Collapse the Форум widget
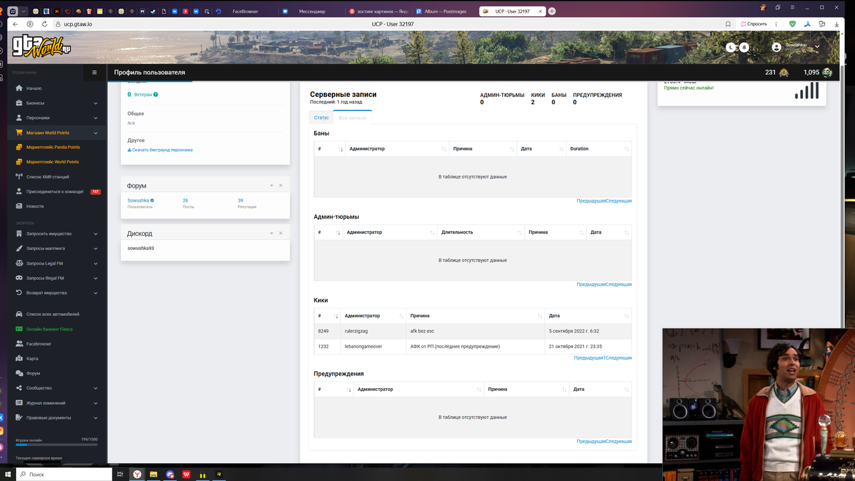Screen dimensions: 855x481 tap(271, 186)
